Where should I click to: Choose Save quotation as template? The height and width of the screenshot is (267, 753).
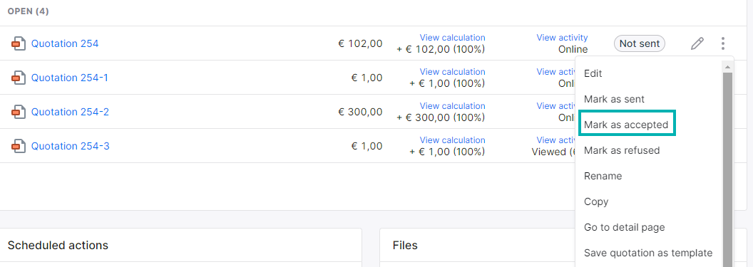click(x=648, y=253)
